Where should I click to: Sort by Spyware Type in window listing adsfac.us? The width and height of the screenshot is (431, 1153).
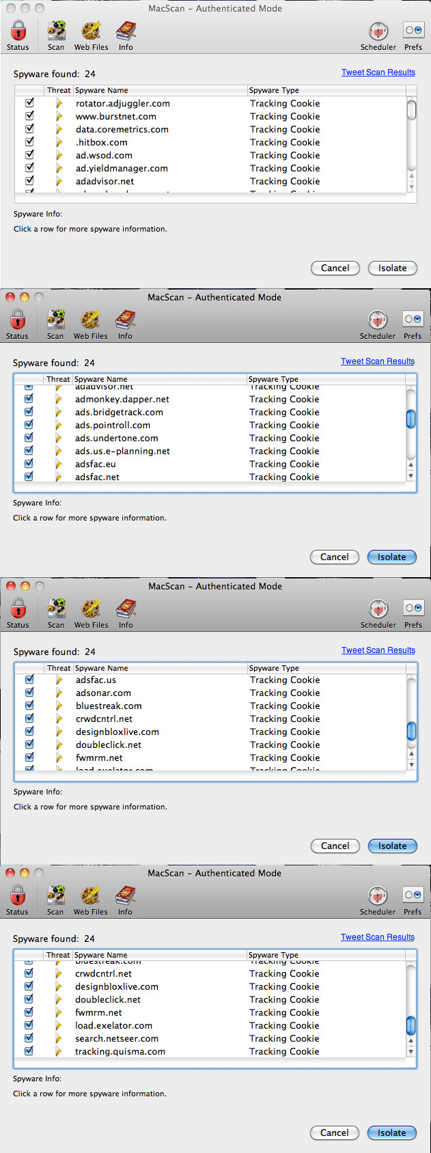click(326, 668)
